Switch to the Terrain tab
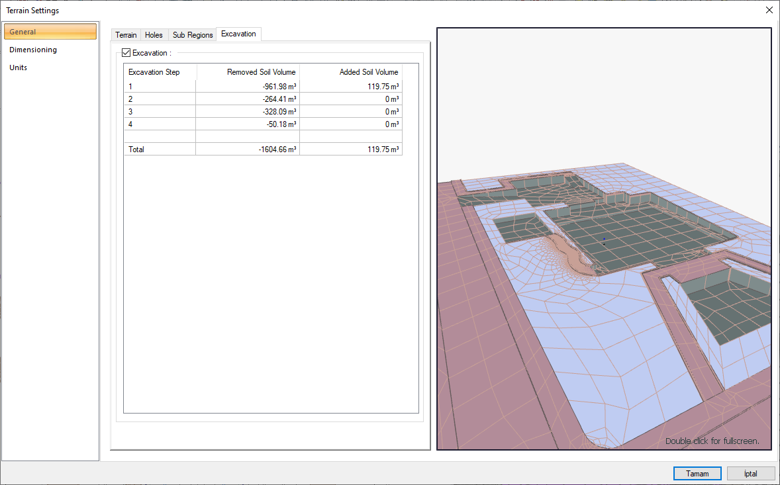Screen dimensions: 780x485 [x=125, y=34]
